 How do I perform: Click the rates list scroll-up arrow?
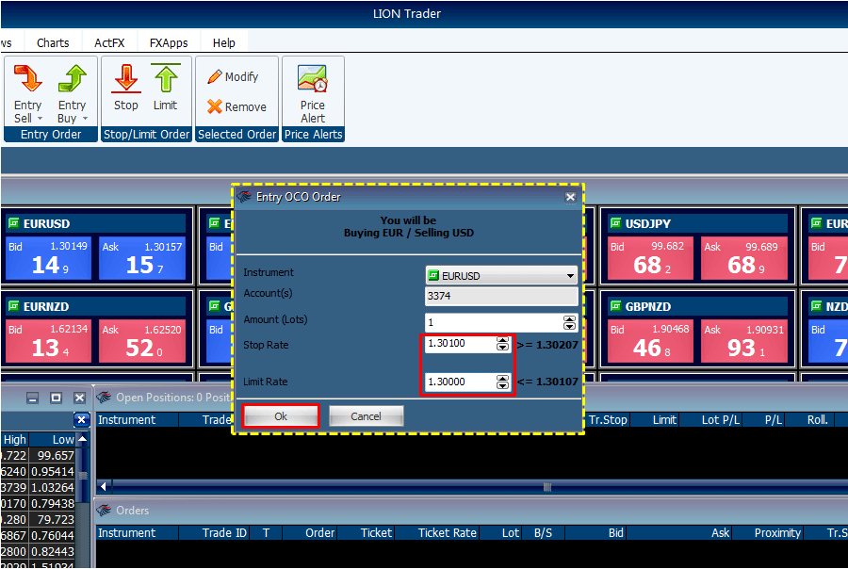(82, 440)
